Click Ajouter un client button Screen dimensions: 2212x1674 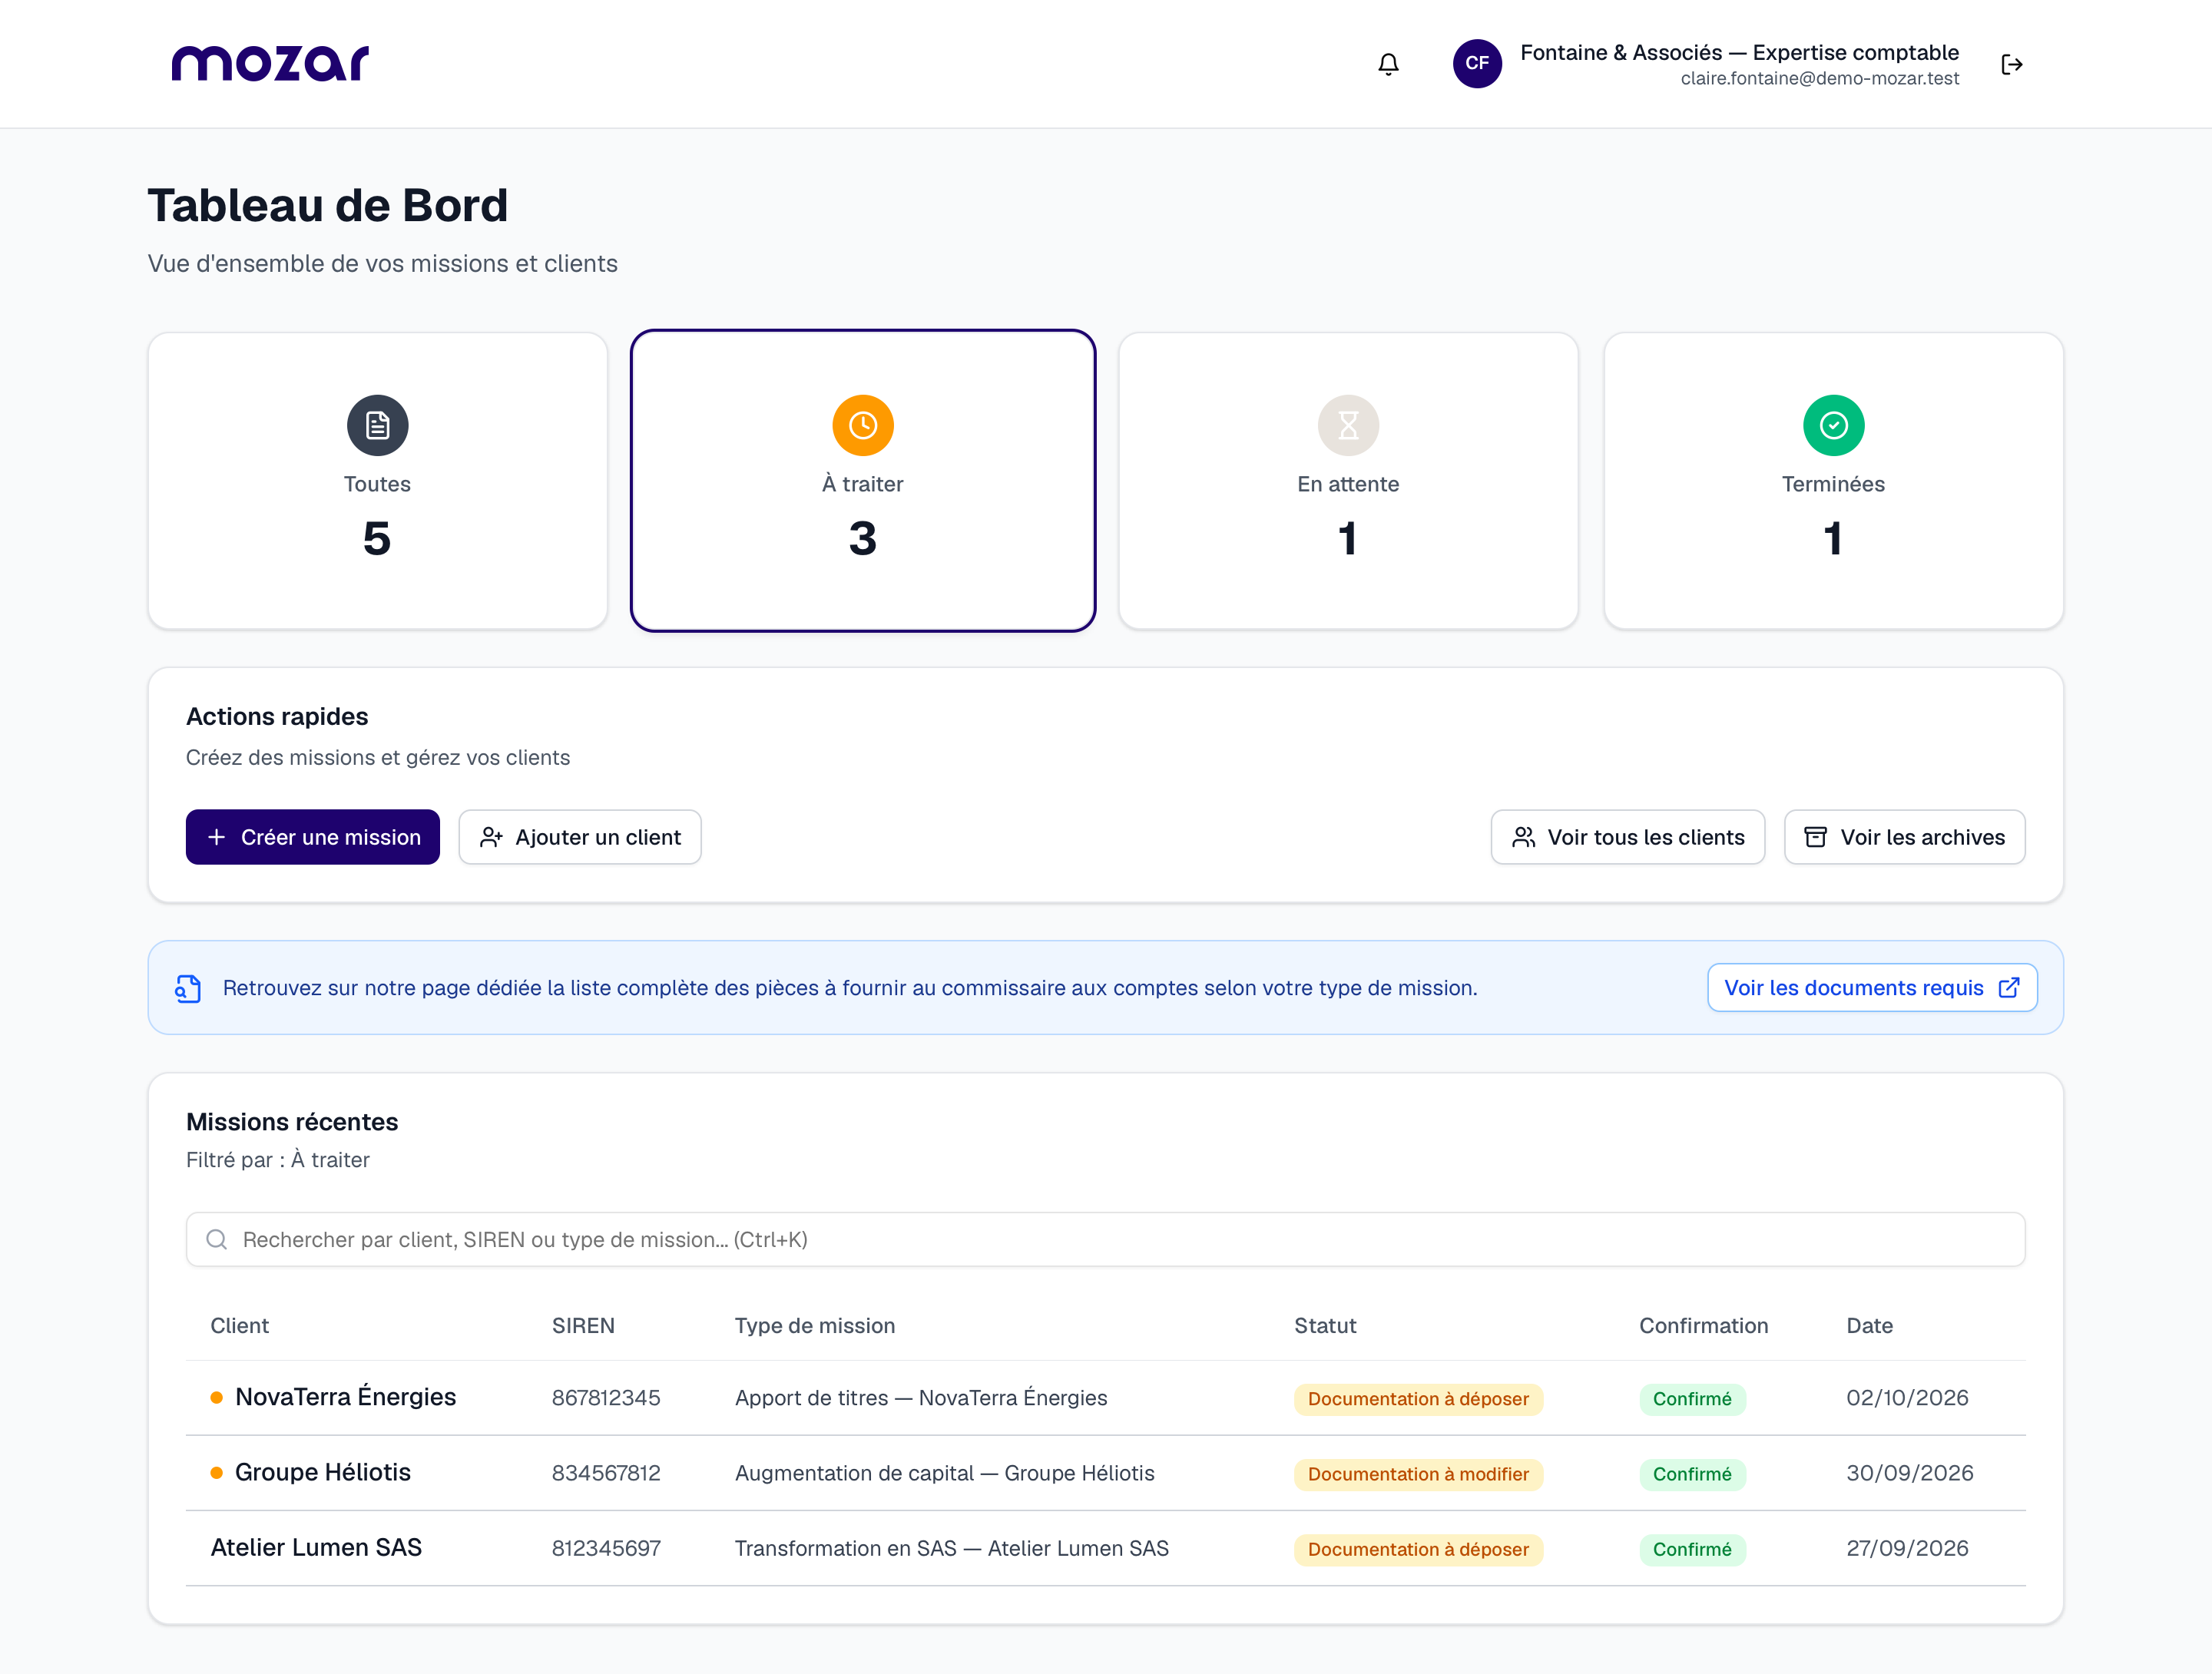point(580,837)
